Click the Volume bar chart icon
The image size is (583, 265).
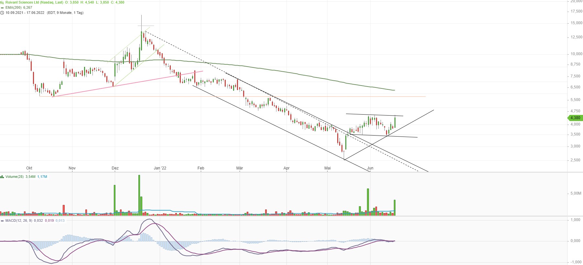pos(2,177)
